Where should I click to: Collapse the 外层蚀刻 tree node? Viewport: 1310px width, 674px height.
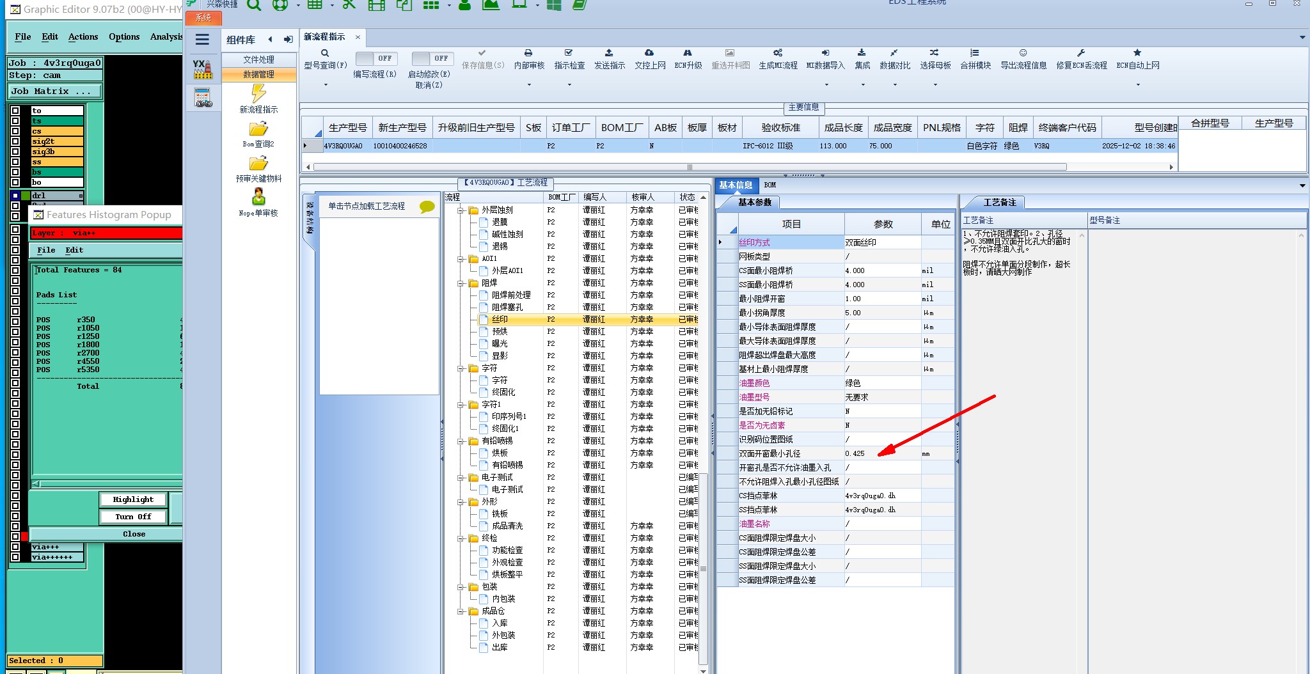tap(461, 210)
